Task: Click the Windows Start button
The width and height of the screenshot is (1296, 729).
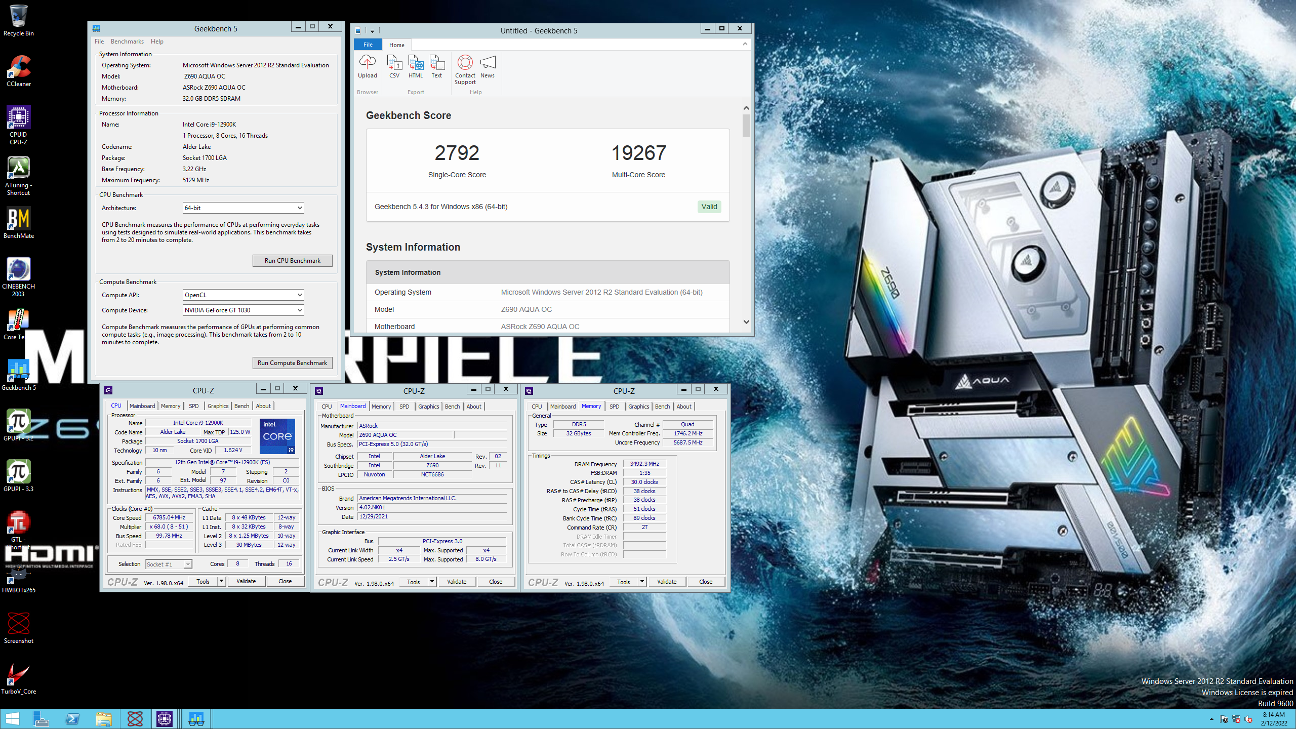Action: point(12,719)
